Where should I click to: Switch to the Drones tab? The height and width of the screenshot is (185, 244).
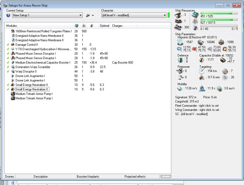pyautogui.click(x=9, y=177)
